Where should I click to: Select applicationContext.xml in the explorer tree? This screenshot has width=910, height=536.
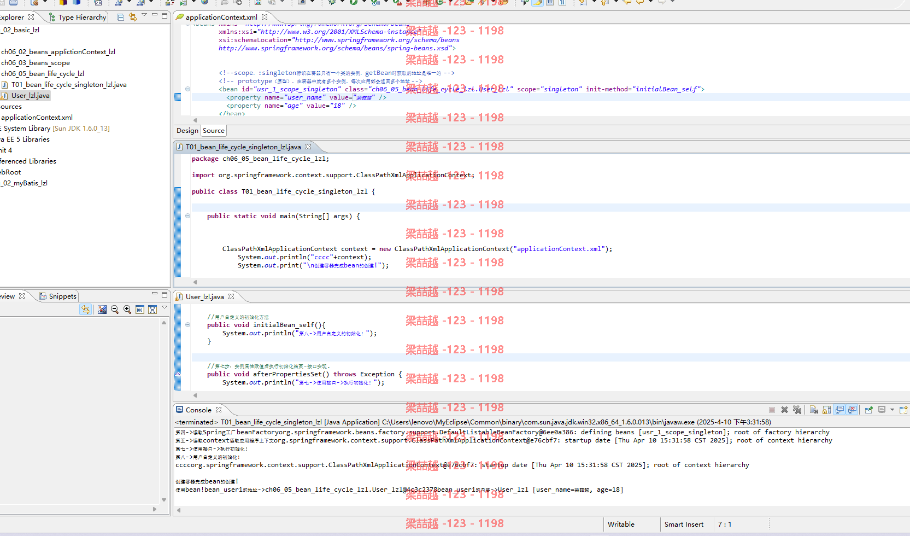point(37,118)
